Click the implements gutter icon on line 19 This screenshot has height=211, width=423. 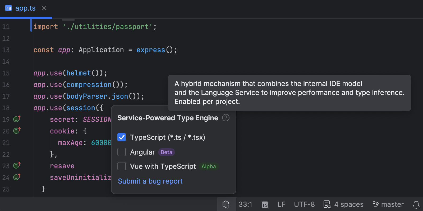[x=17, y=119]
